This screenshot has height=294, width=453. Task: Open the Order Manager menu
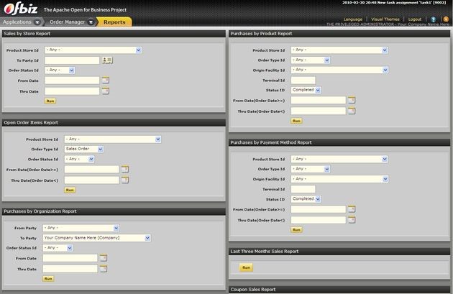[72, 22]
